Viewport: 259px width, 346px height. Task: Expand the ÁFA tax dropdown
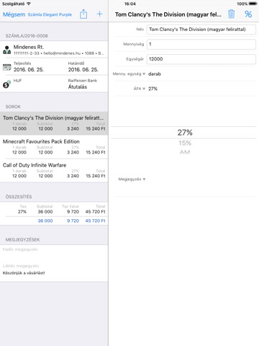pos(140,89)
